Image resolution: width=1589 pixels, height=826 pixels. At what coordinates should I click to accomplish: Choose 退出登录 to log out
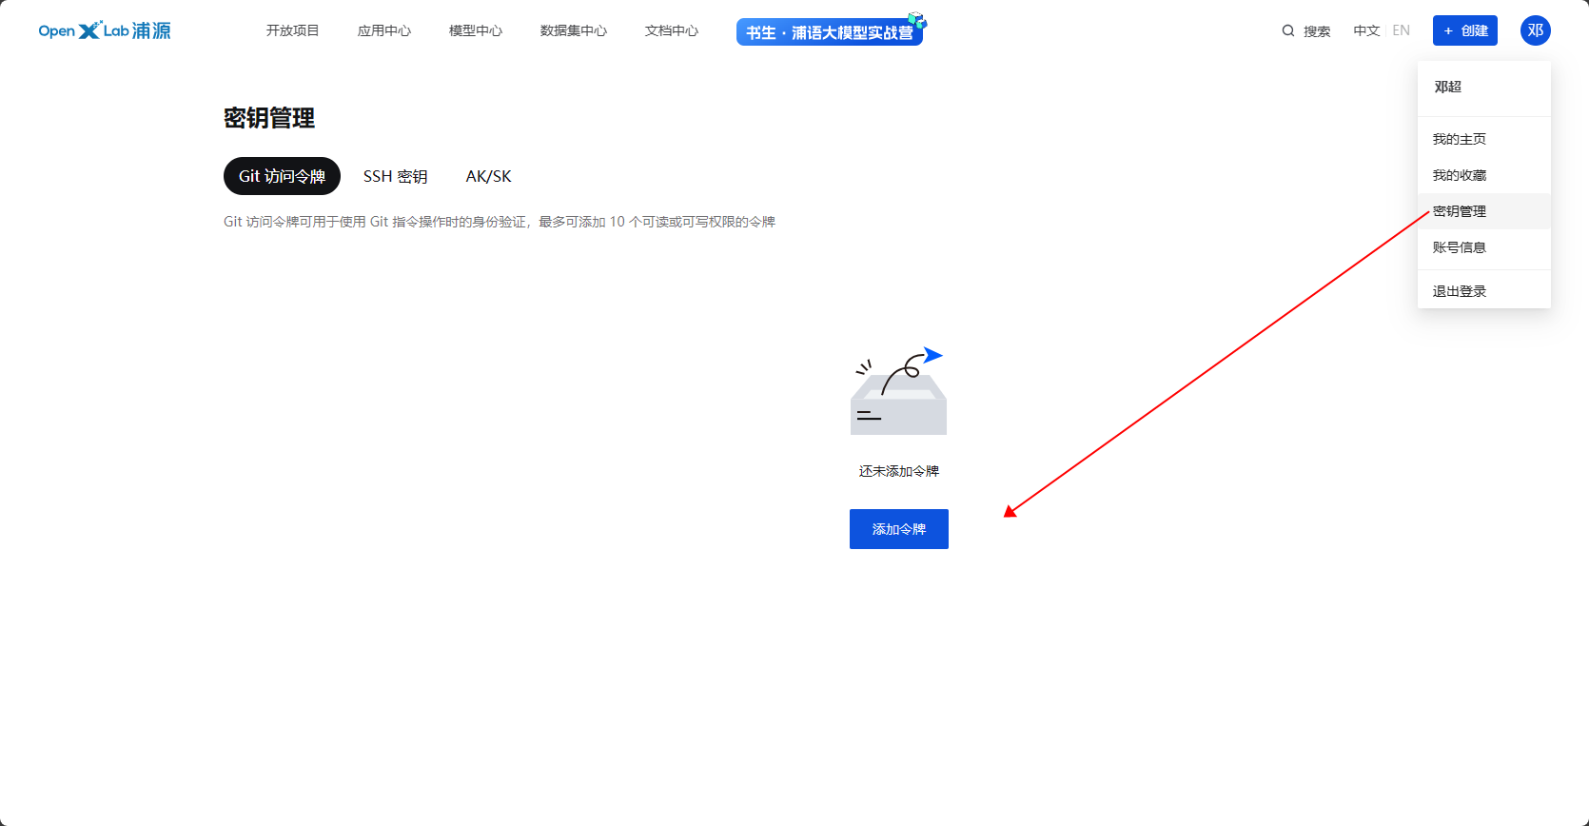[x=1484, y=291]
